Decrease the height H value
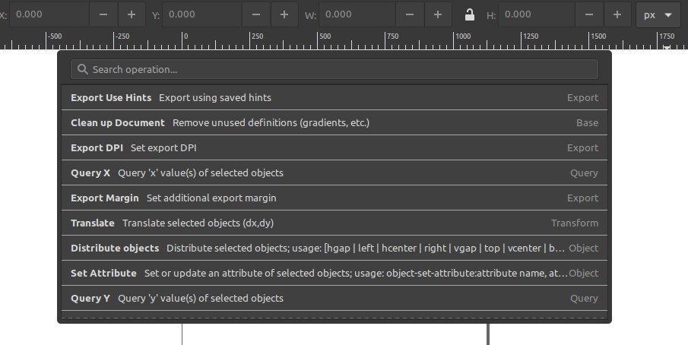 click(x=589, y=14)
